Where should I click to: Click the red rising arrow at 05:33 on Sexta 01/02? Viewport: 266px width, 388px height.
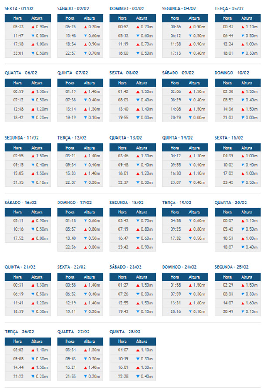pos(32,27)
